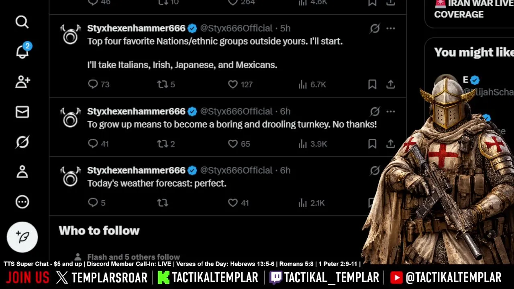Click the compose post feather button
This screenshot has height=289, width=514.
(x=22, y=237)
